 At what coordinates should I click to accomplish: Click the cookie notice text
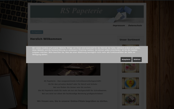pos(86,51)
